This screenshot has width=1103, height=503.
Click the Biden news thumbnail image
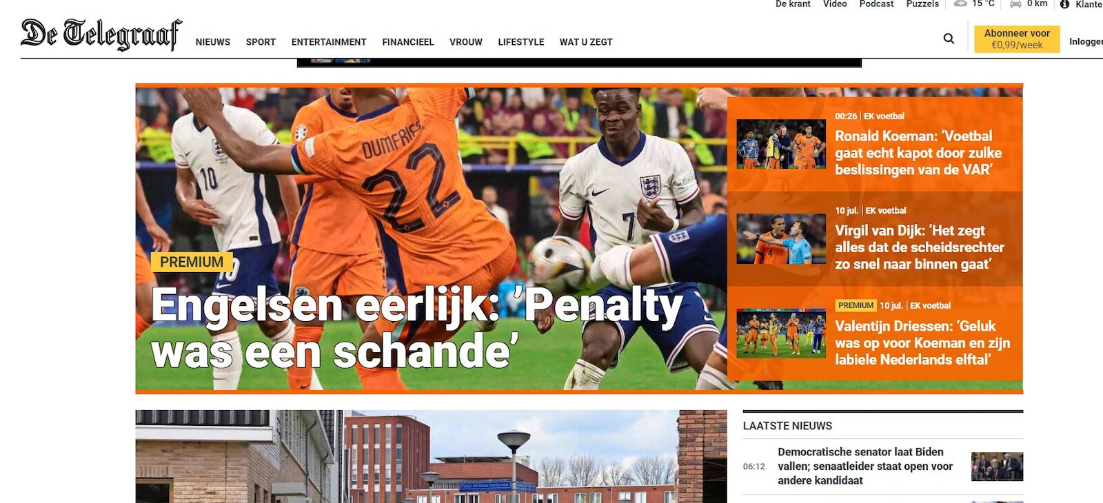pos(997,466)
